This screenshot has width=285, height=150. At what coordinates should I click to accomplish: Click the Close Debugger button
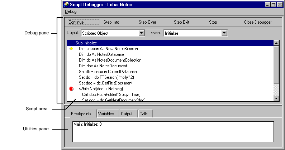point(258,22)
